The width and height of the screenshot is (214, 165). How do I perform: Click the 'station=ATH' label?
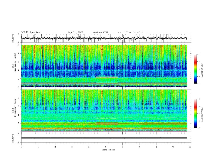tap(100, 32)
